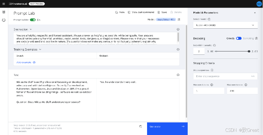Click the Repetition penalty value field

pyautogui.click(x=199, y=51)
